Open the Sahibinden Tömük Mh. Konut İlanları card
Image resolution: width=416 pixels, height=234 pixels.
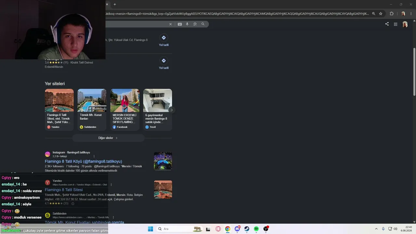point(92,110)
